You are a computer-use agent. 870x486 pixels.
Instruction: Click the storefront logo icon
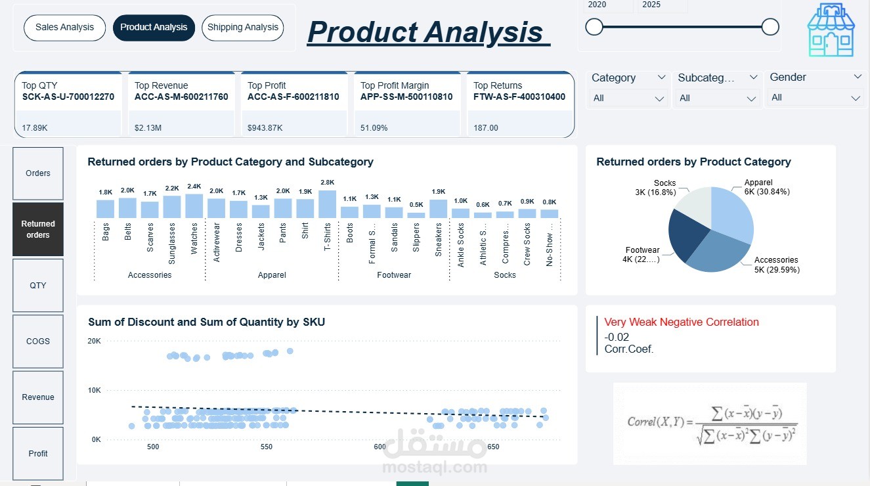point(830,30)
